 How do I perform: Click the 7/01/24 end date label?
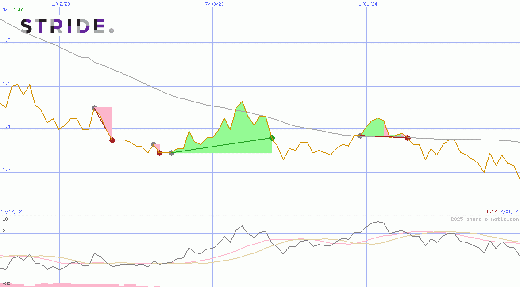coord(509,211)
